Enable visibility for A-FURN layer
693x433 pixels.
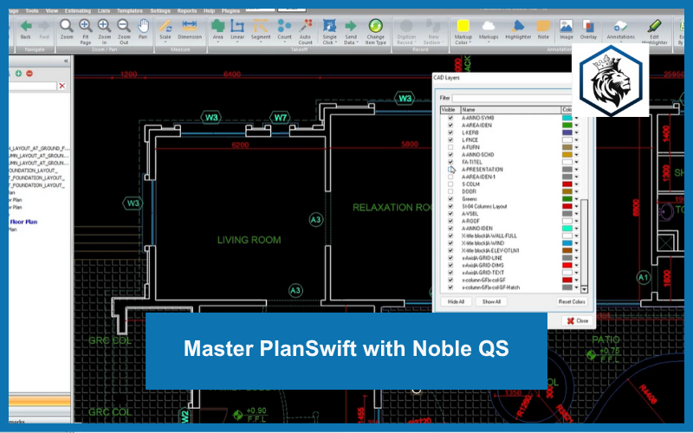450,147
